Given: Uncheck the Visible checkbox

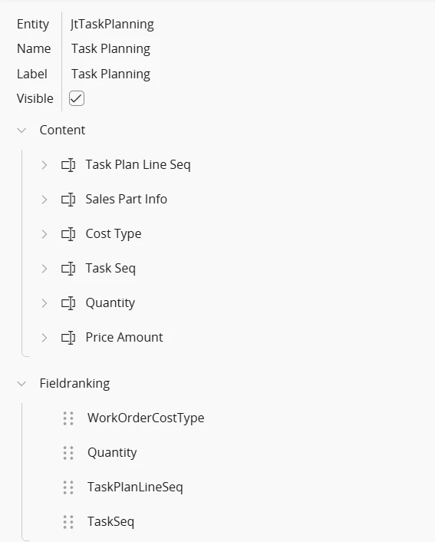Looking at the screenshot, I should [x=77, y=98].
